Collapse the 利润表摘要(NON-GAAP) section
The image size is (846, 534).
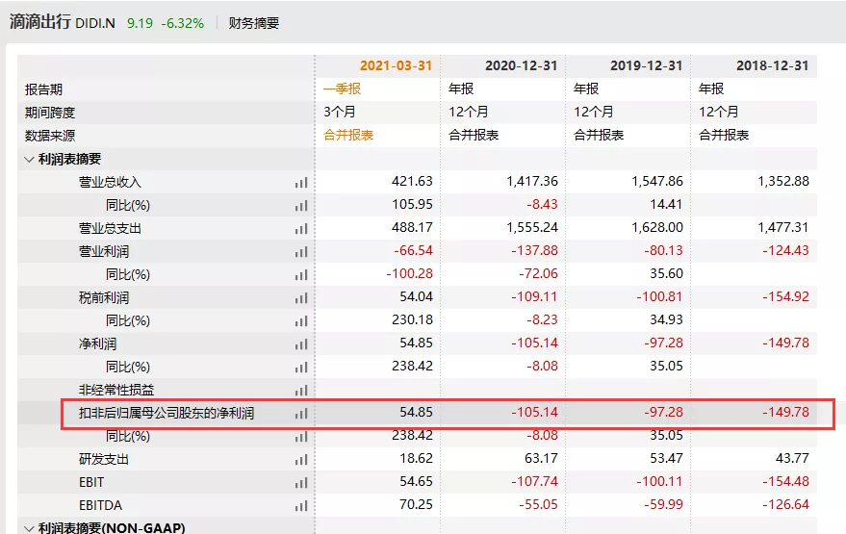click(x=29, y=527)
